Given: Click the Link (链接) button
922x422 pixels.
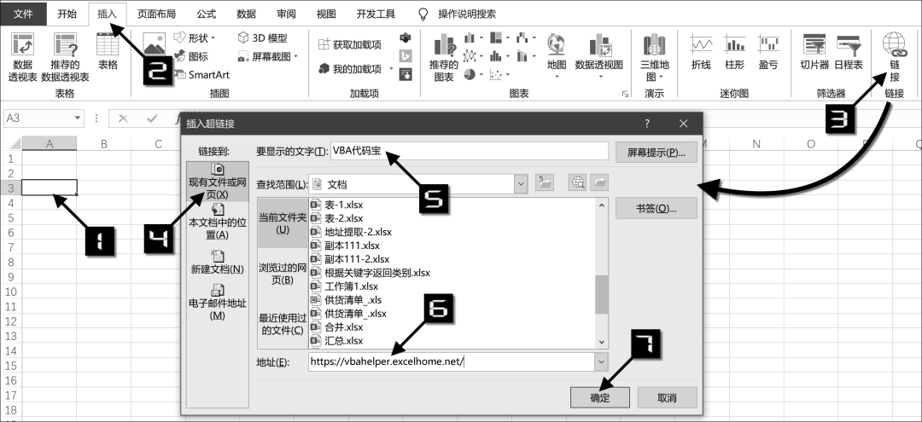Looking at the screenshot, I should 895,57.
